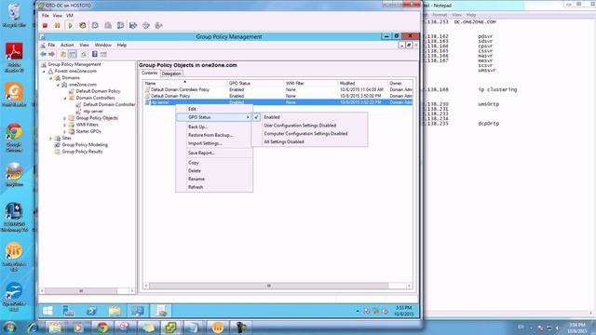Viewport: 596px width, 335px height.
Task: Expand Group Policy Objects node
Action: (x=65, y=118)
